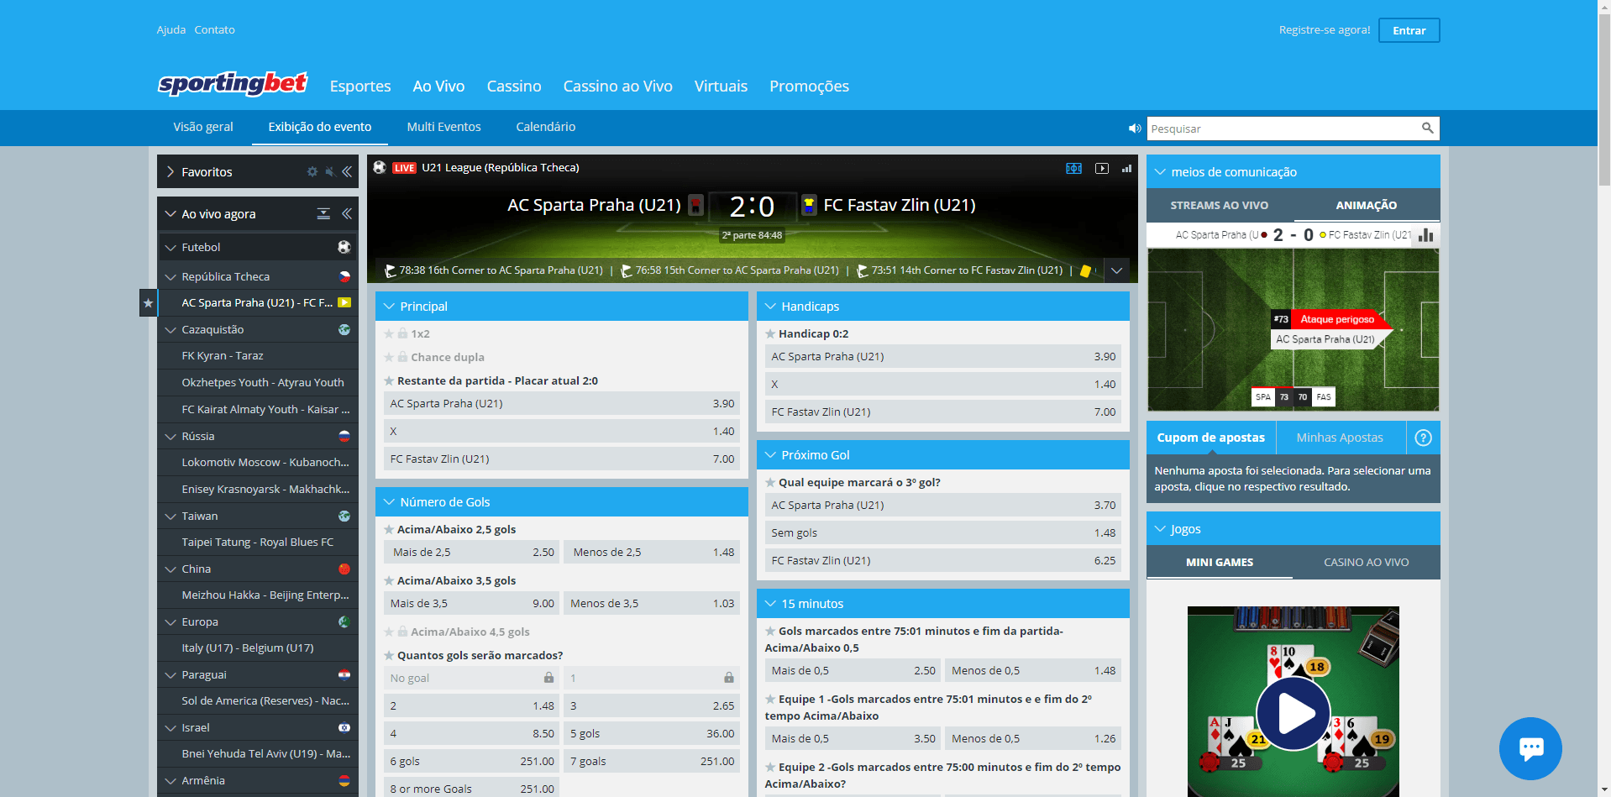Screen dimensions: 1611x797
Task: Switch to CASINO AO VIVO tab
Action: coord(1367,562)
